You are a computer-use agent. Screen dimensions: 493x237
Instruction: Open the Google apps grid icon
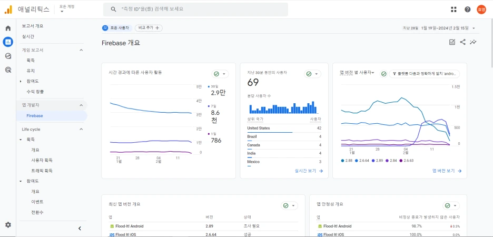click(453, 9)
